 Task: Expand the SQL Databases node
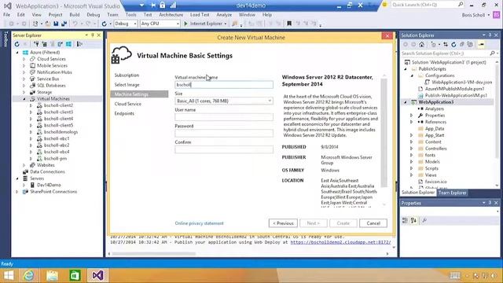[x=24, y=86]
